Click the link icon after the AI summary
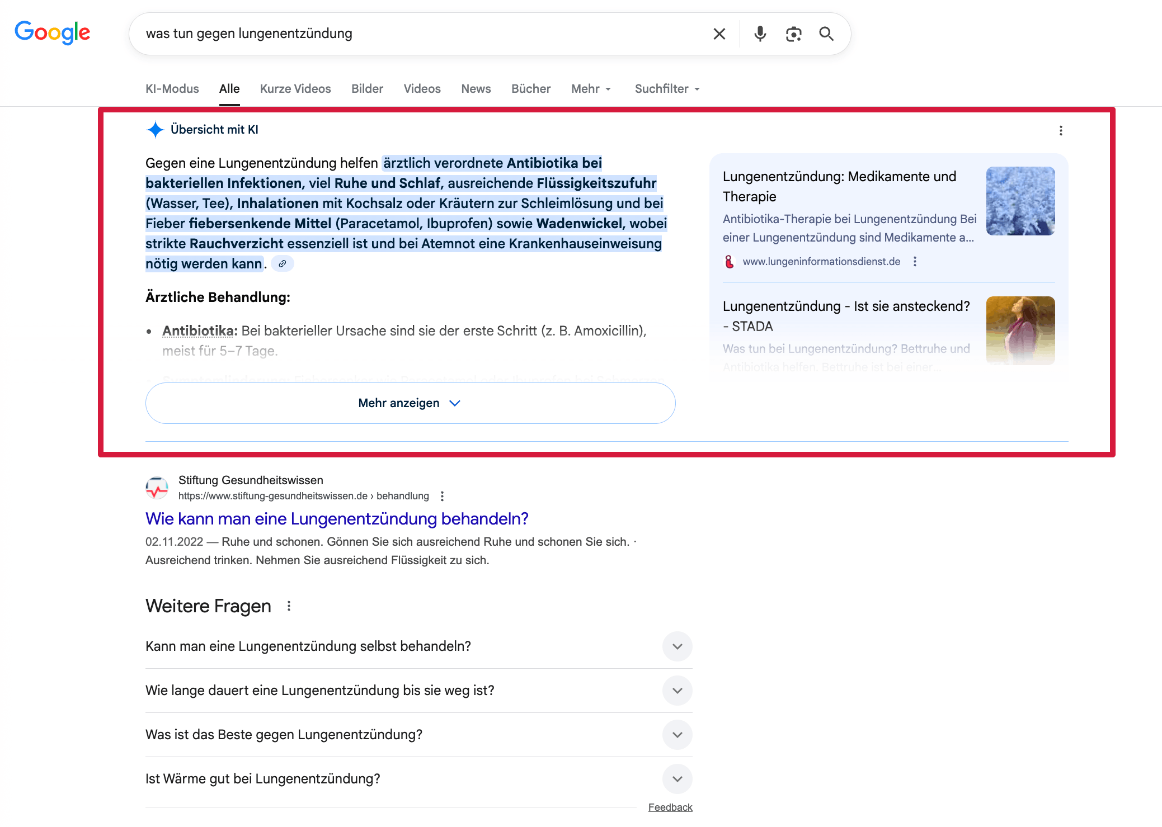Viewport: 1162px width, 827px height. pos(282,263)
